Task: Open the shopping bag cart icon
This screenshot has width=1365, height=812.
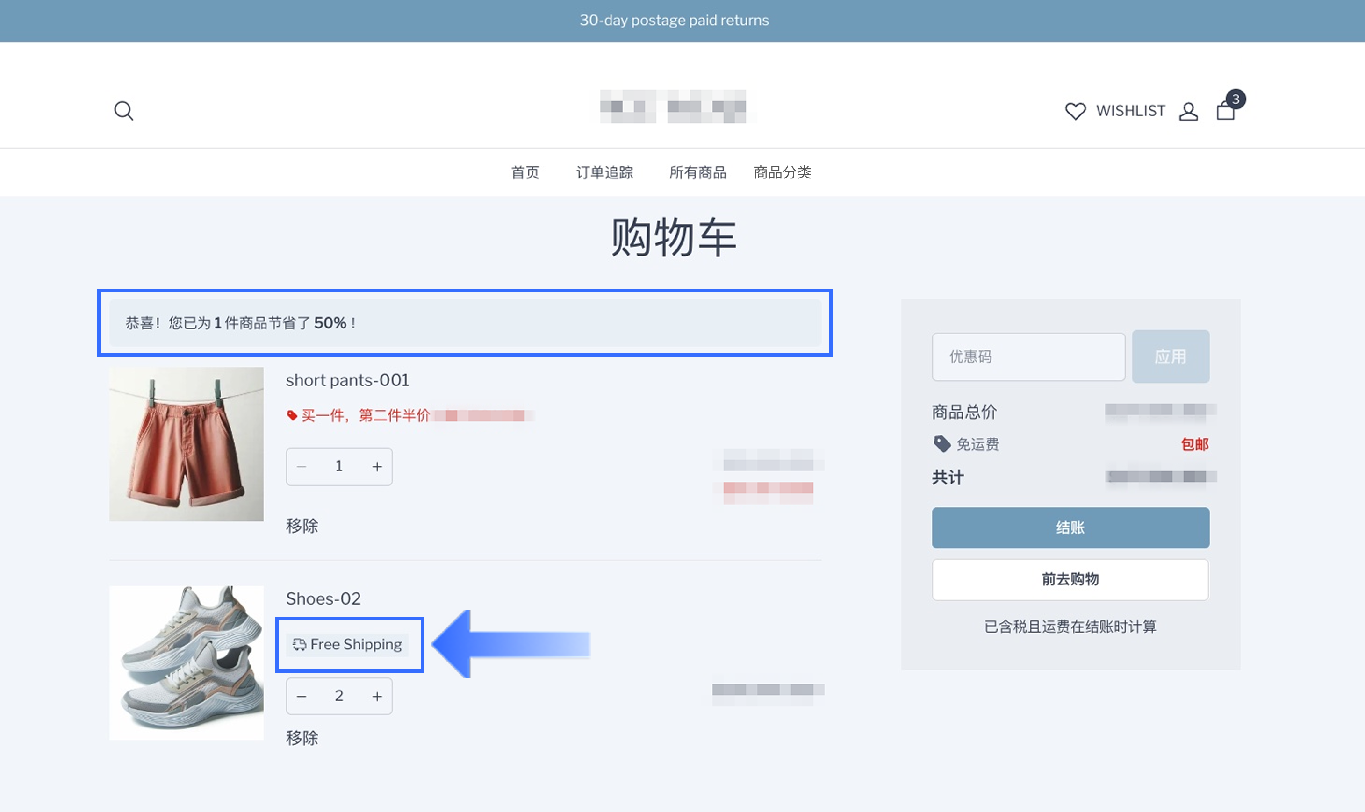Action: tap(1226, 109)
